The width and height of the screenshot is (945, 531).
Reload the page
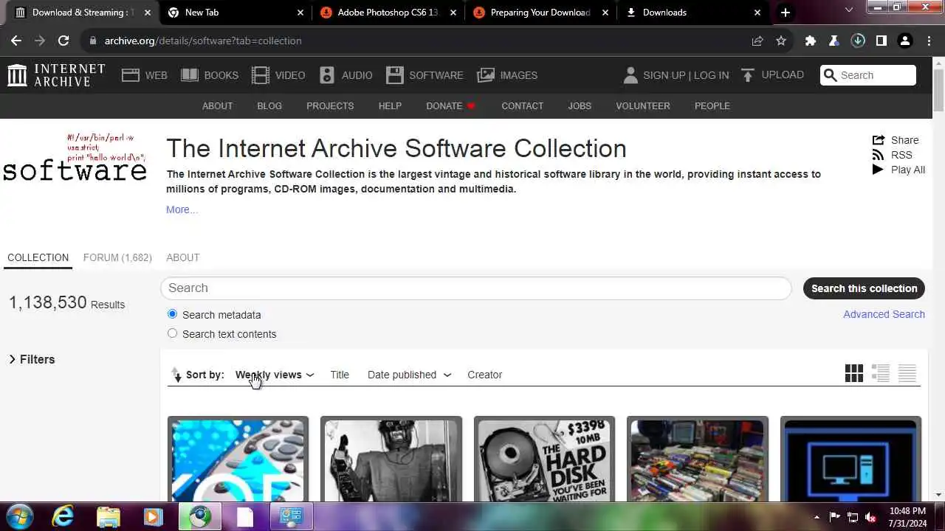point(63,41)
